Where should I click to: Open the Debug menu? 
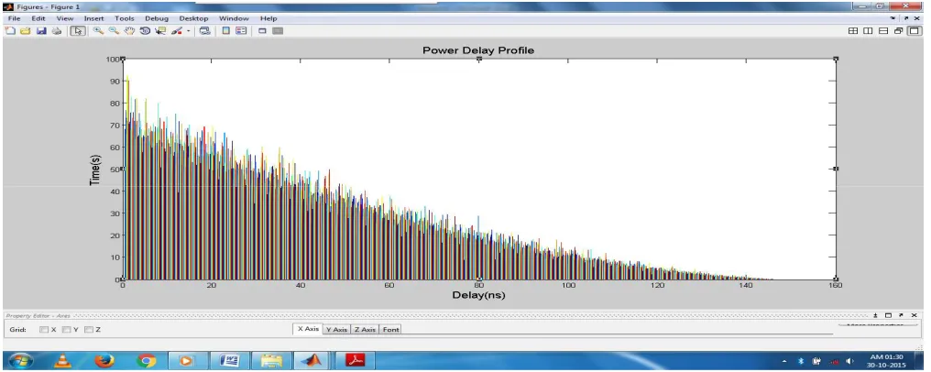click(157, 18)
